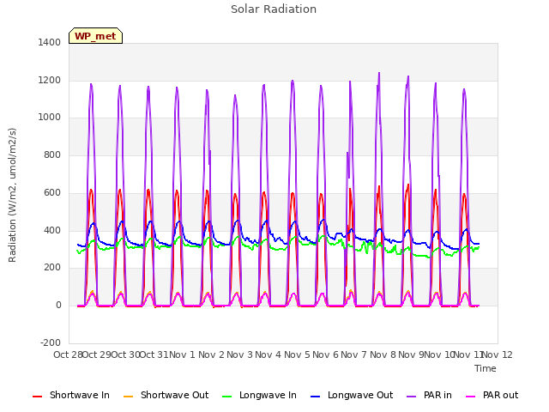Click the Nov 1 x-axis tick label
The width and height of the screenshot is (549, 412).
click(x=182, y=354)
